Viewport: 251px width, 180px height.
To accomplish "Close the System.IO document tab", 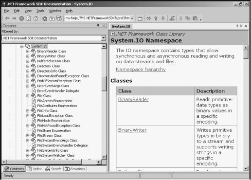I will click(x=246, y=26).
